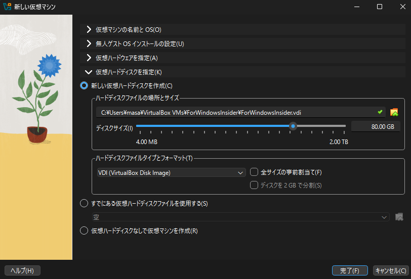Open the existing disk 空 dropdown
Screen dimensions: 411x279
(240, 217)
